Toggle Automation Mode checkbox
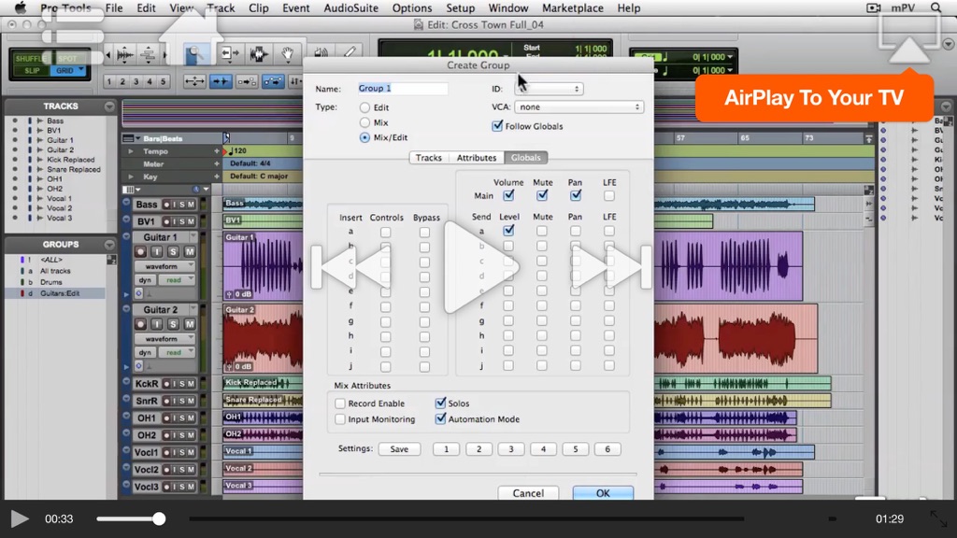957x538 pixels. pos(440,419)
